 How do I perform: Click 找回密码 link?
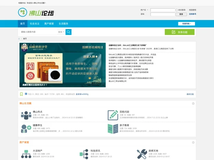[192, 10]
